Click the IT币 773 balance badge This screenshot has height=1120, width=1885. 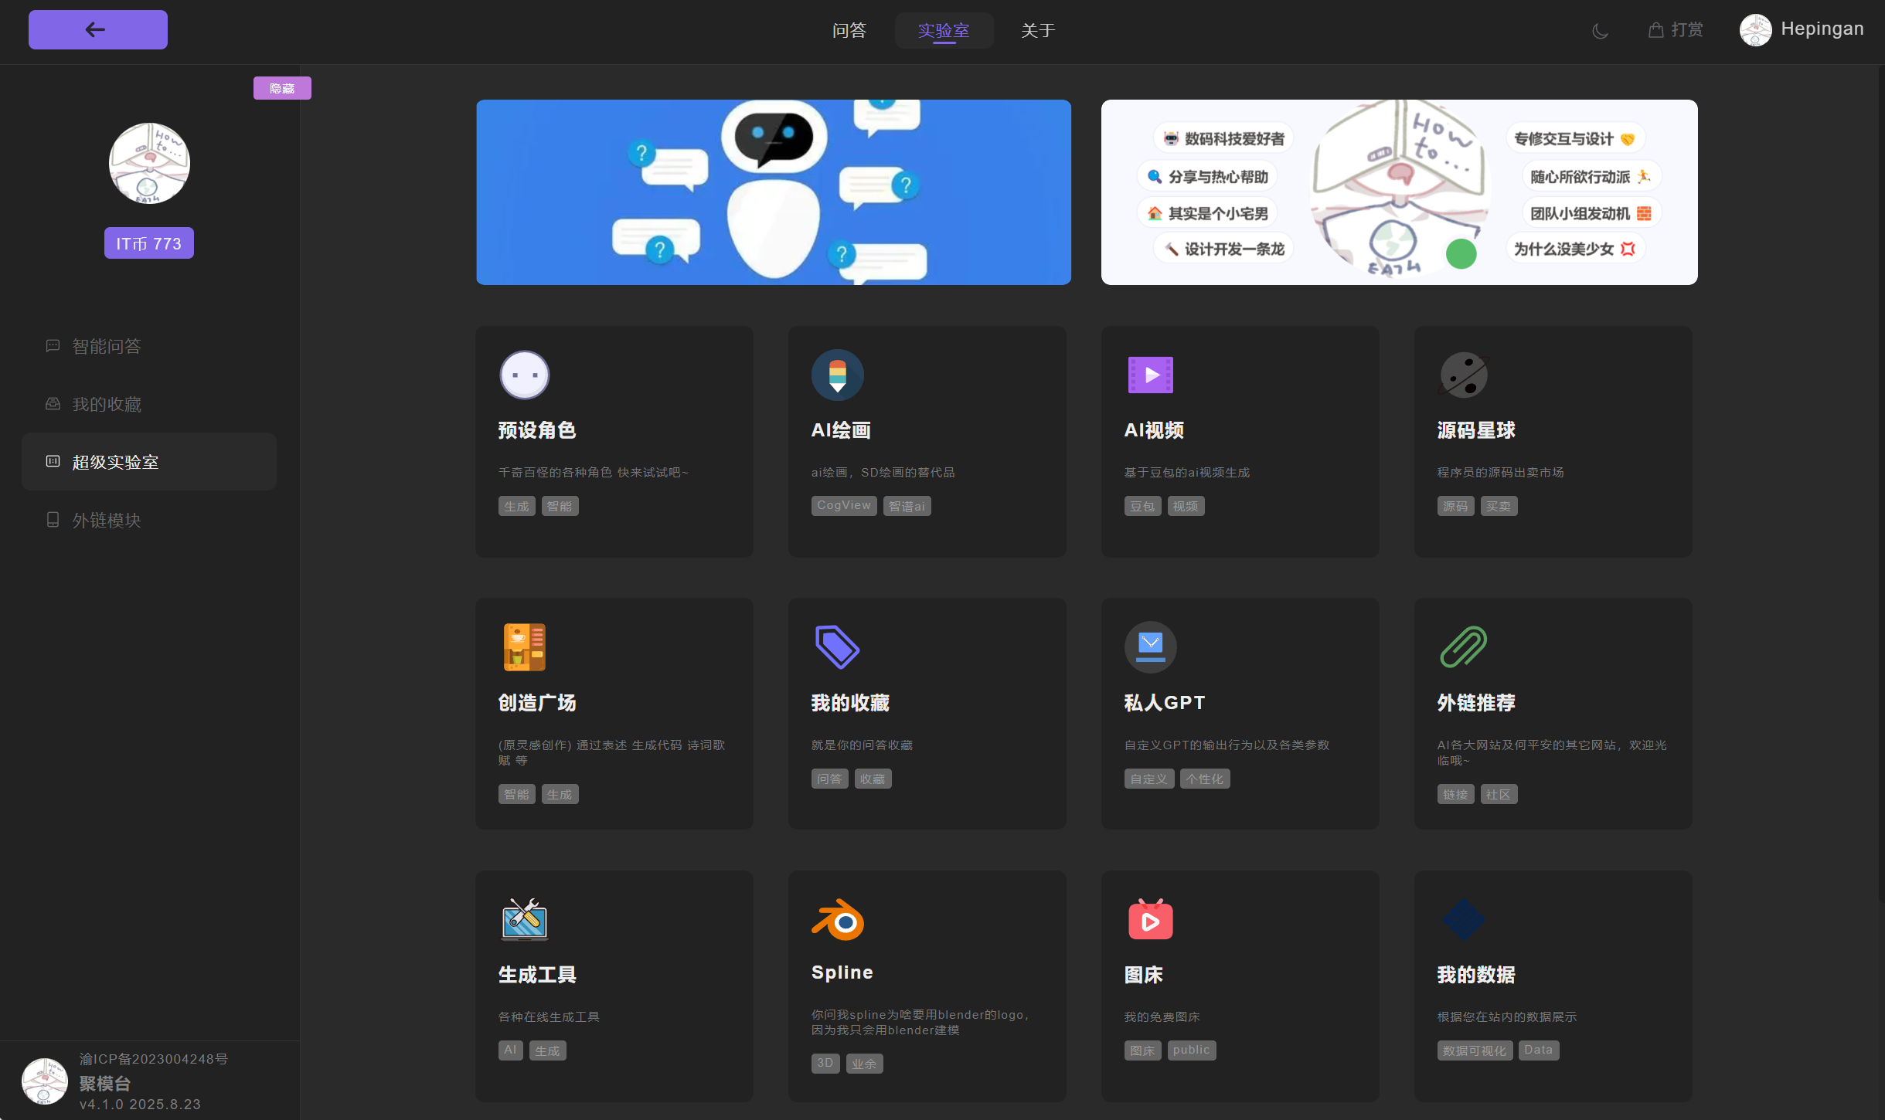tap(148, 243)
